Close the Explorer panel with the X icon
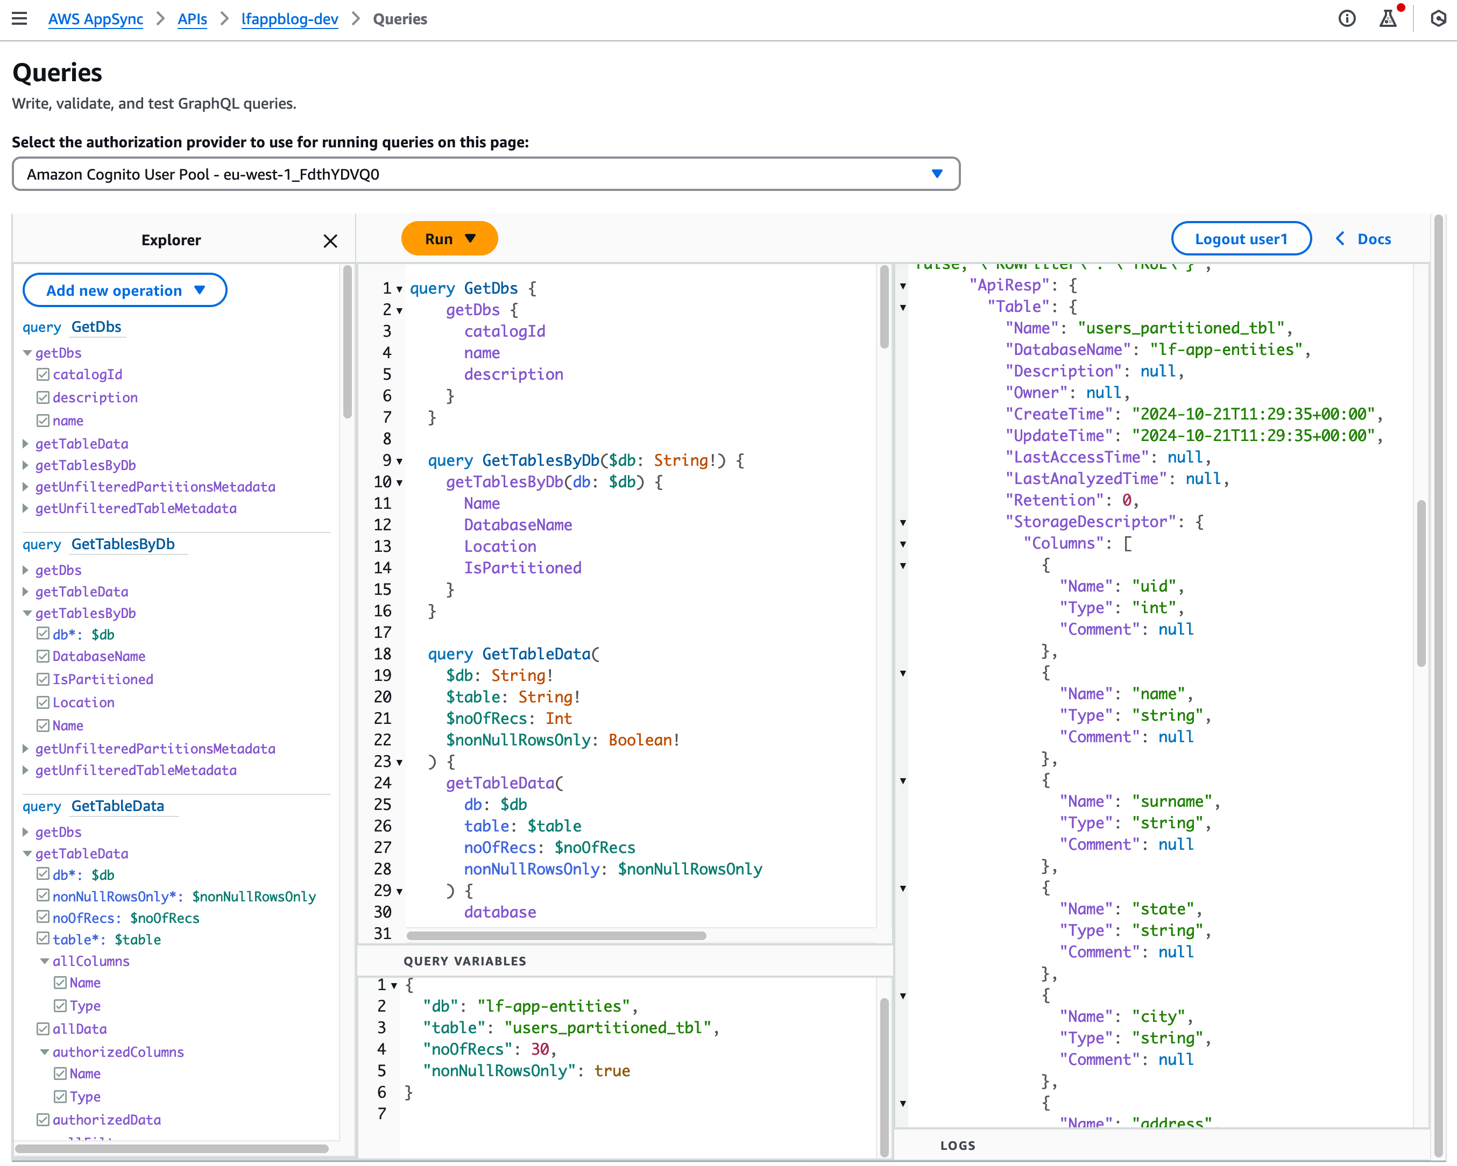This screenshot has width=1457, height=1166. coord(330,241)
